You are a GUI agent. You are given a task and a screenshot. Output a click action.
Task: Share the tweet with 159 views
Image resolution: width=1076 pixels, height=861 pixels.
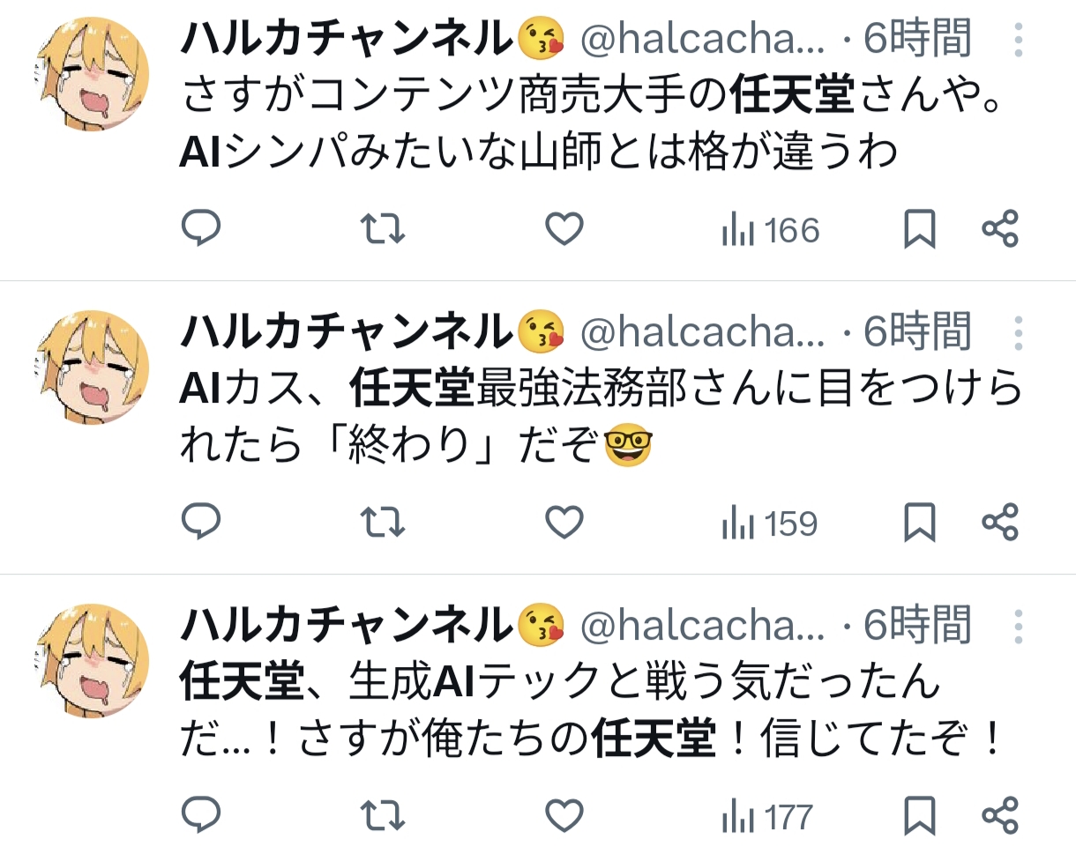pos(1000,523)
